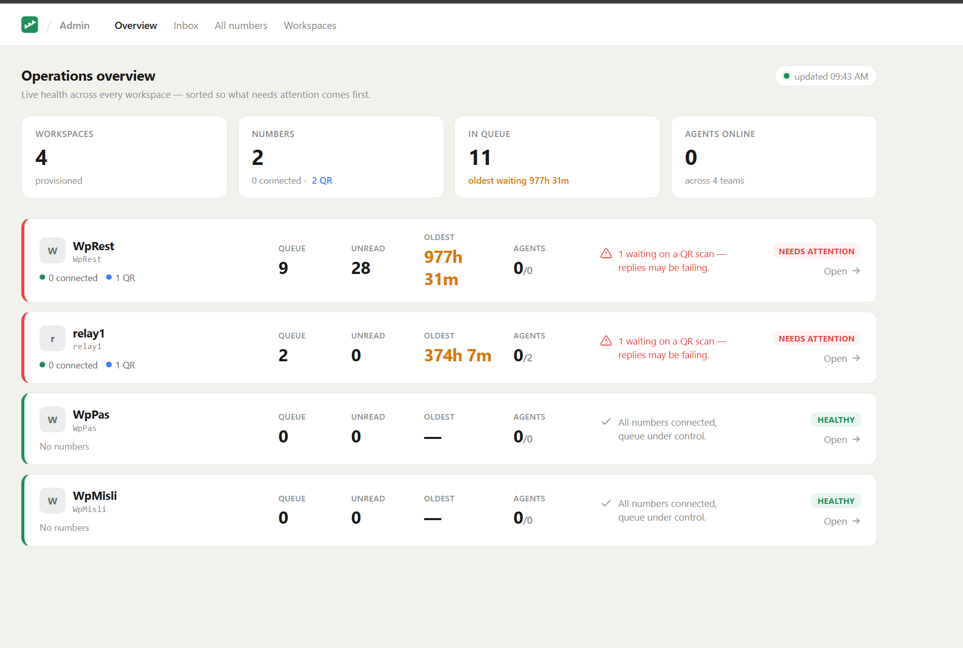Image resolution: width=963 pixels, height=648 pixels.
Task: Click the checkmark icon in WpPas row
Action: [x=606, y=422]
